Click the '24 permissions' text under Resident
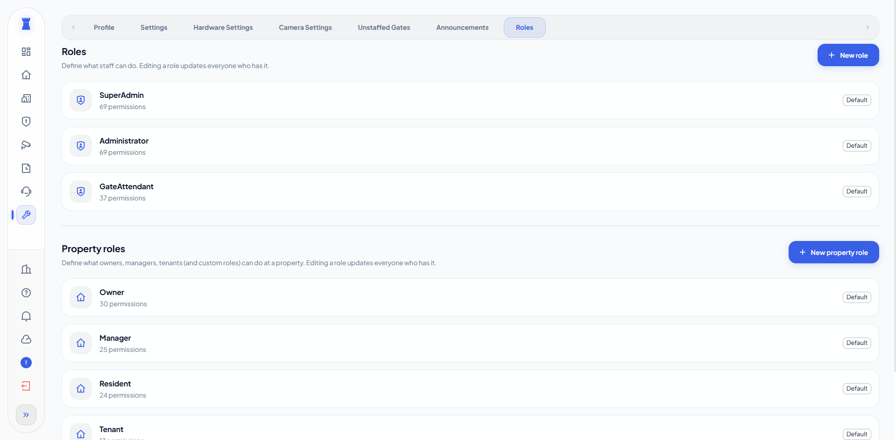 (x=123, y=395)
